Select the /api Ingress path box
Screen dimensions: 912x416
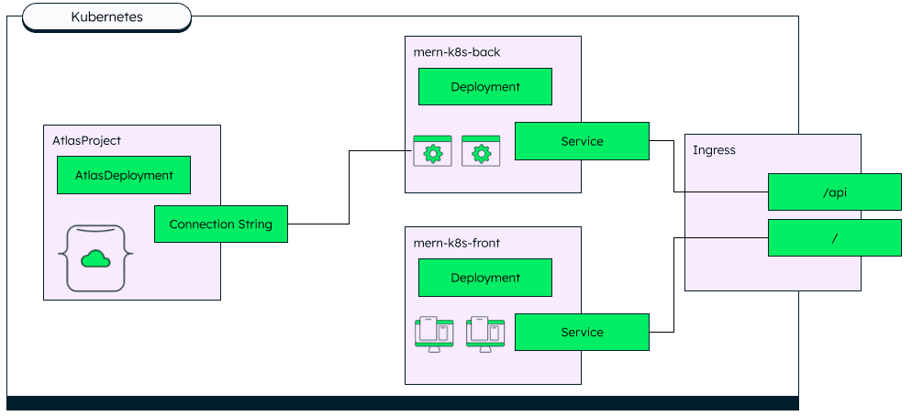point(834,192)
